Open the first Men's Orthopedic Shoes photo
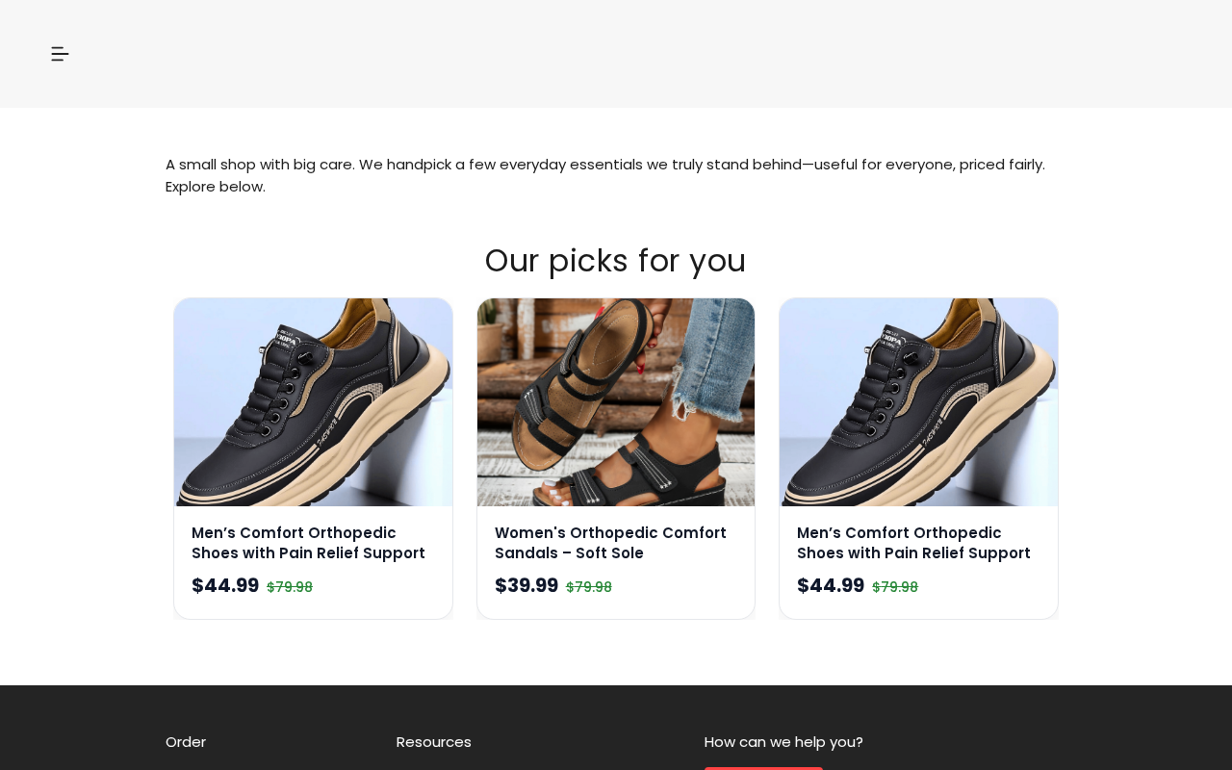Viewport: 1232px width, 770px height. pos(313,402)
